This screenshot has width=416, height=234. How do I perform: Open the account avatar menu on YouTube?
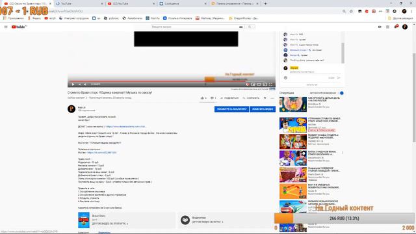pos(405,27)
